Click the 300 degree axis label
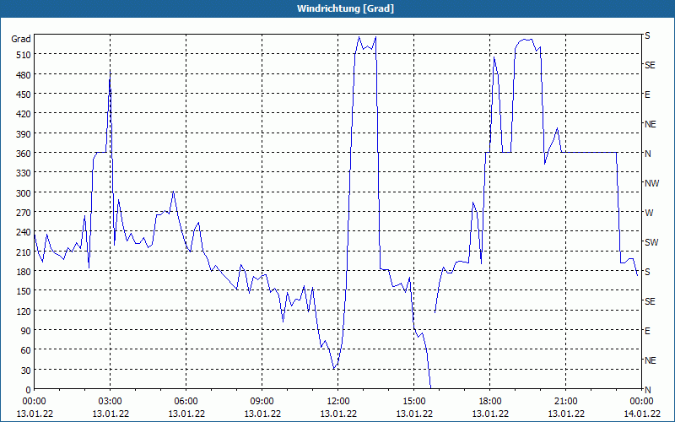The image size is (675, 422). [24, 193]
